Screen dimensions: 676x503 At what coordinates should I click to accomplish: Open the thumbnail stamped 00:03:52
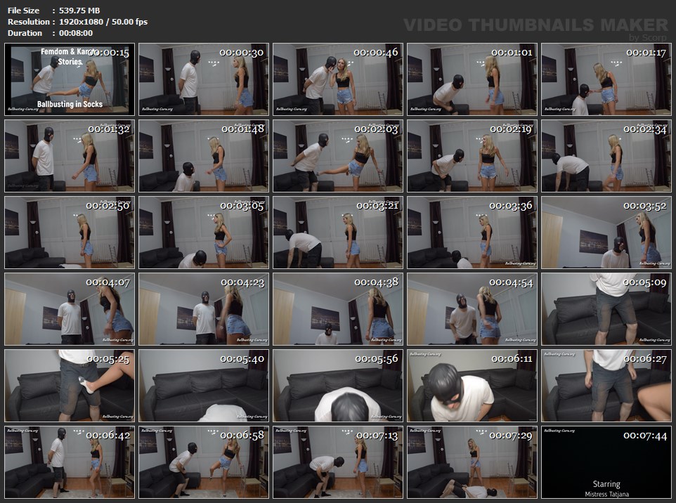(x=606, y=233)
